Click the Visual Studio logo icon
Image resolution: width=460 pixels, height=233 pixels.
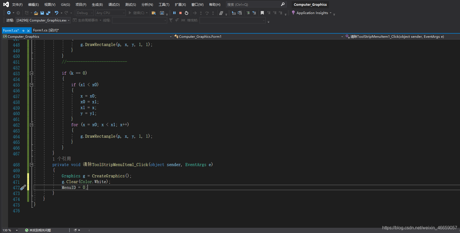(x=6, y=4)
